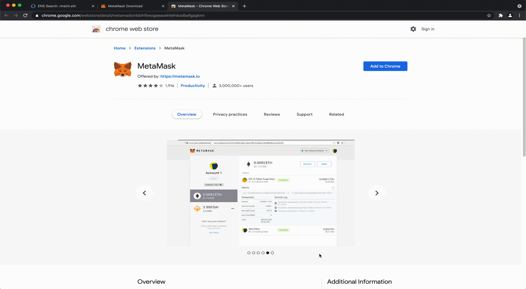Close the ENS Search tab
Image resolution: width=526 pixels, height=289 pixels.
(x=93, y=6)
